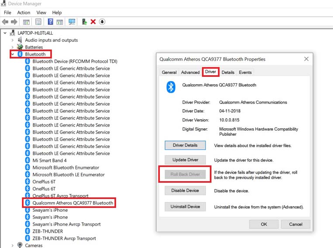Click the Forward arrow toolbar icon

(14, 22)
